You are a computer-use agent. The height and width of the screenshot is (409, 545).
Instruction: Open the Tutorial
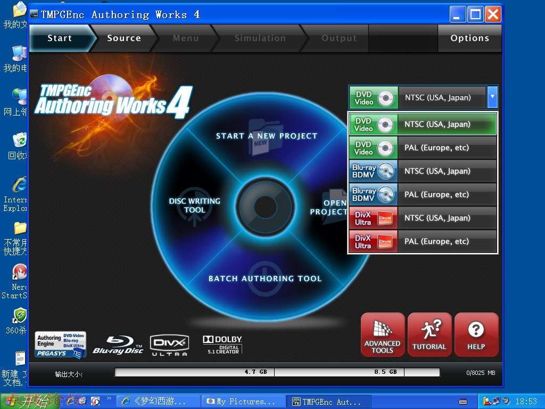[430, 334]
